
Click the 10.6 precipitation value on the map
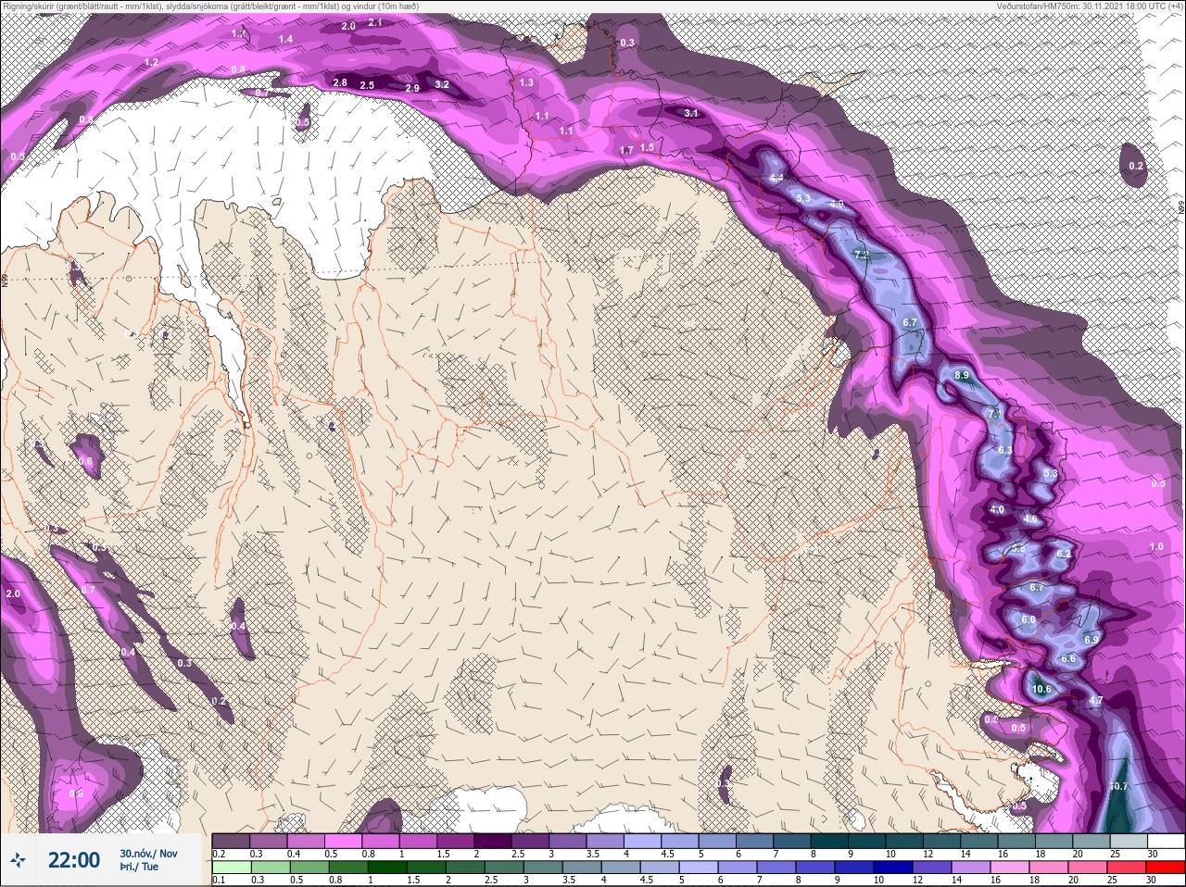click(1041, 689)
